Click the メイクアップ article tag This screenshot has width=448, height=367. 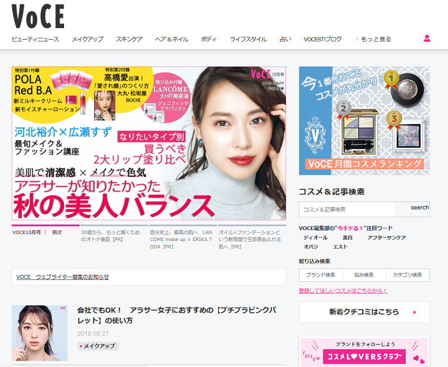(98, 346)
